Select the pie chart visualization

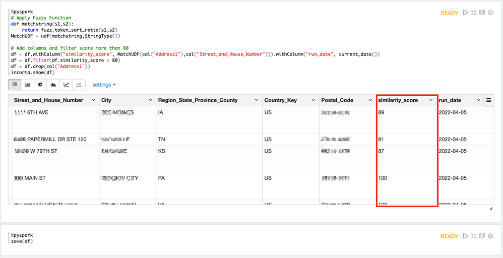(x=40, y=85)
